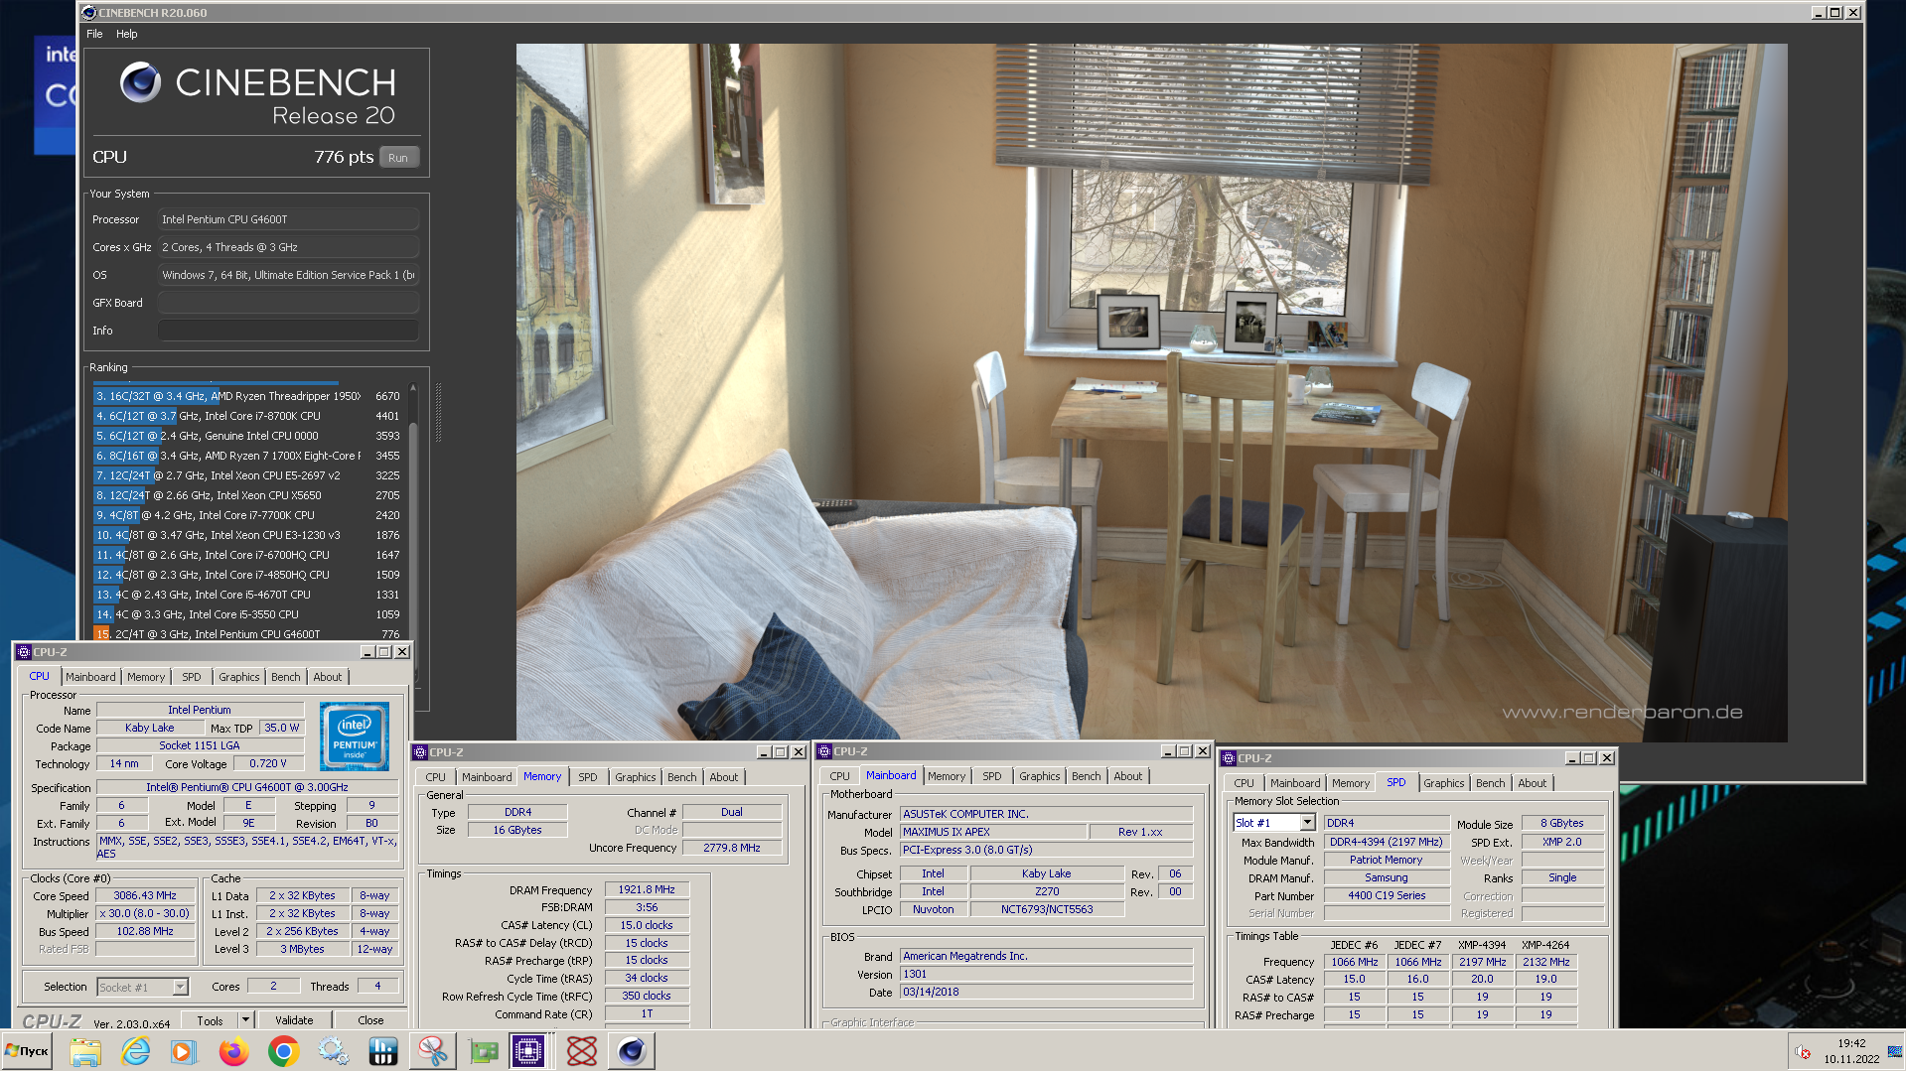This screenshot has width=1906, height=1071.
Task: Click the Cinebench sphere logo
Action: pos(140,82)
